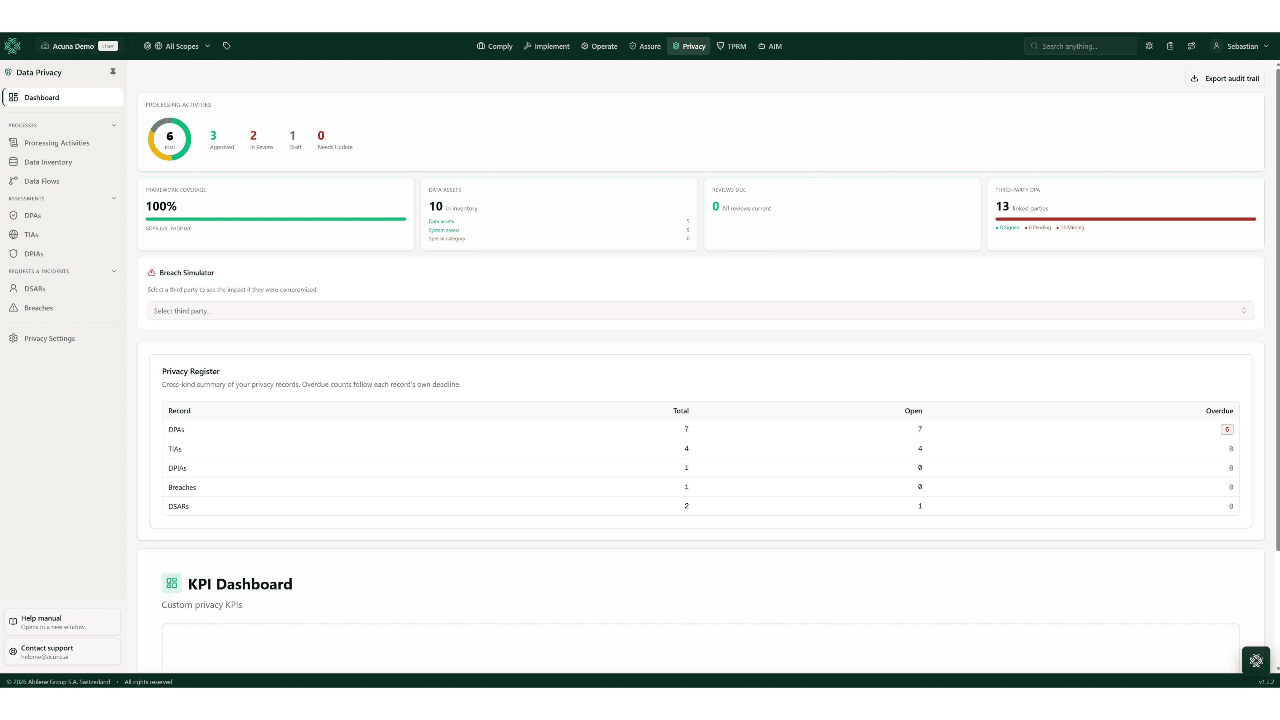Click the processing activities donut chart

click(170, 139)
